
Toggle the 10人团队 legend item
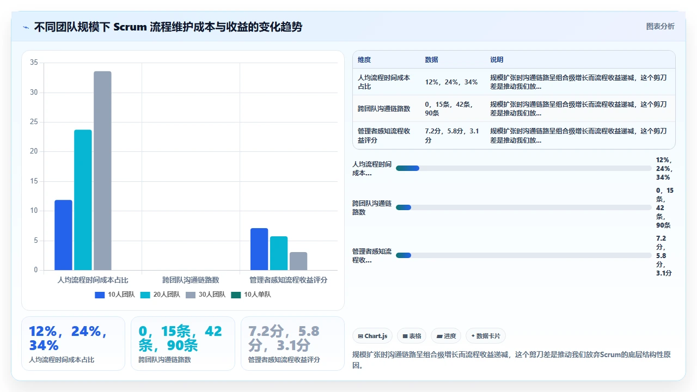115,295
